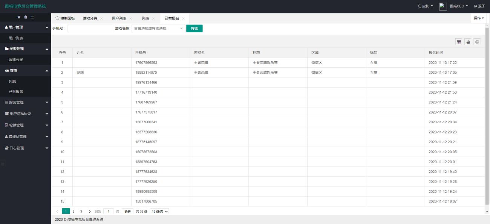Click timestamp 2020-11-12 19:07
This screenshot has height=224, width=490.
(x=443, y=201)
